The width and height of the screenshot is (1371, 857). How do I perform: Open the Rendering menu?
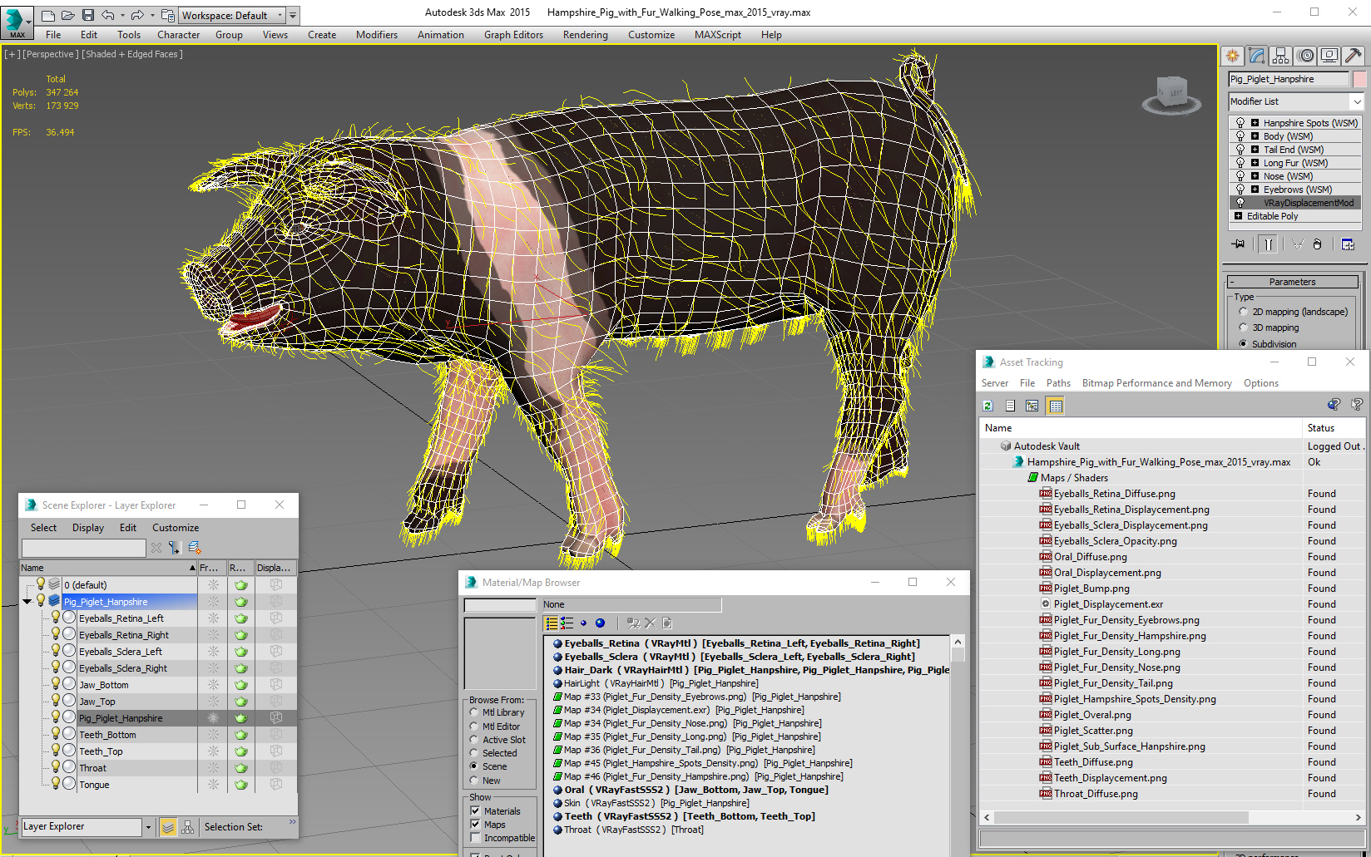(585, 35)
